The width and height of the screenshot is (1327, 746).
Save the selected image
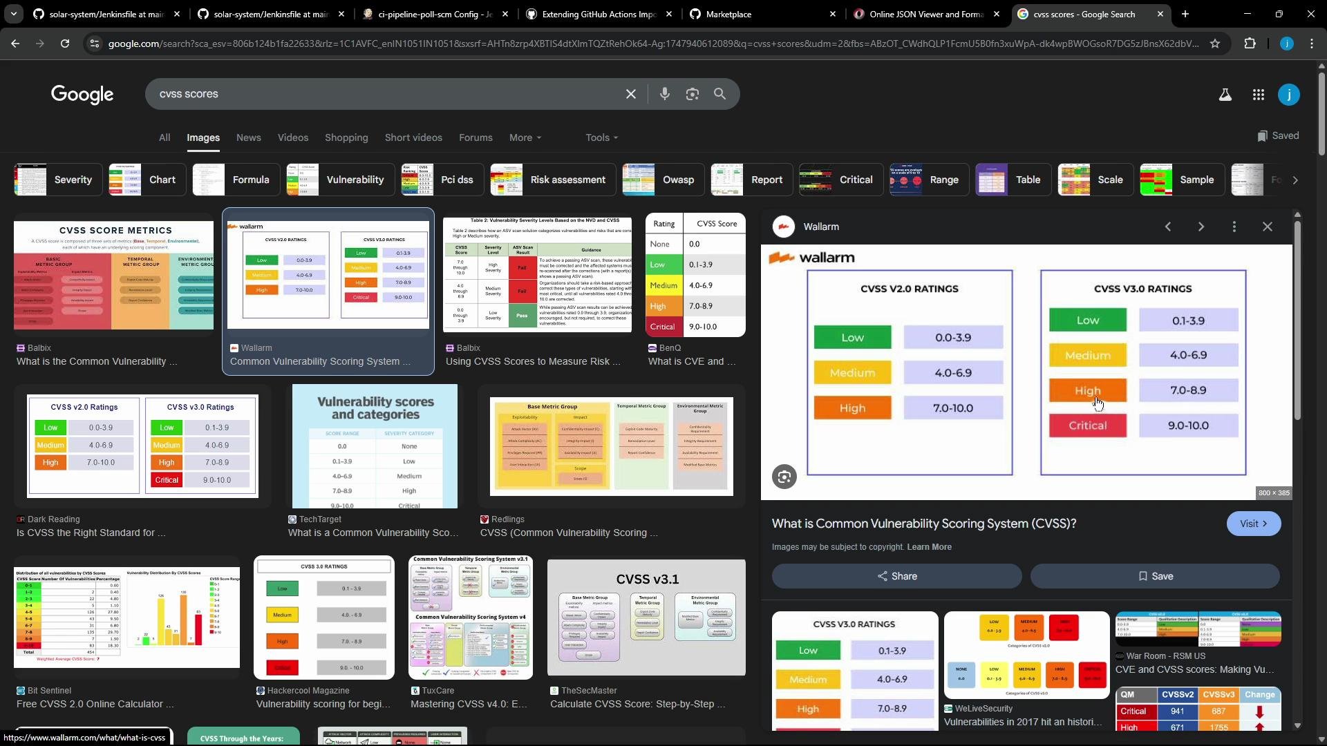pyautogui.click(x=1155, y=576)
